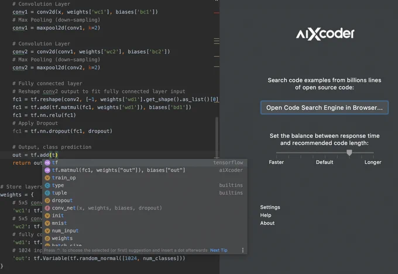398x274 pixels.
Task: Click the function icon next to conv_net
Action: click(47, 208)
